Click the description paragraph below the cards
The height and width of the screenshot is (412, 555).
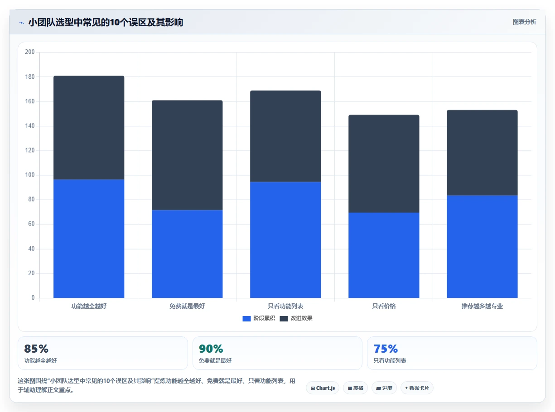[x=157, y=385]
